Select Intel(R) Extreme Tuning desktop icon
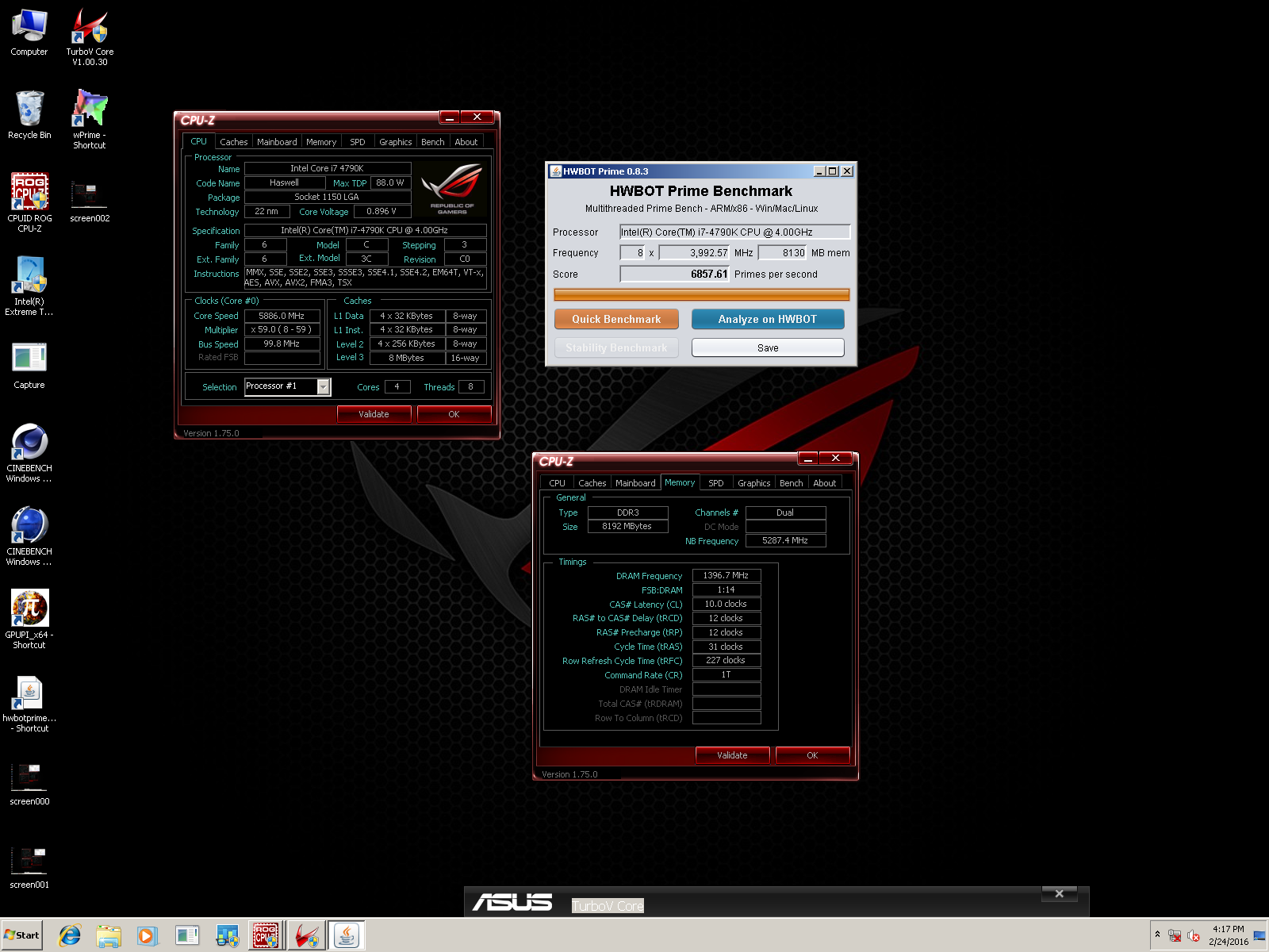 pos(29,286)
